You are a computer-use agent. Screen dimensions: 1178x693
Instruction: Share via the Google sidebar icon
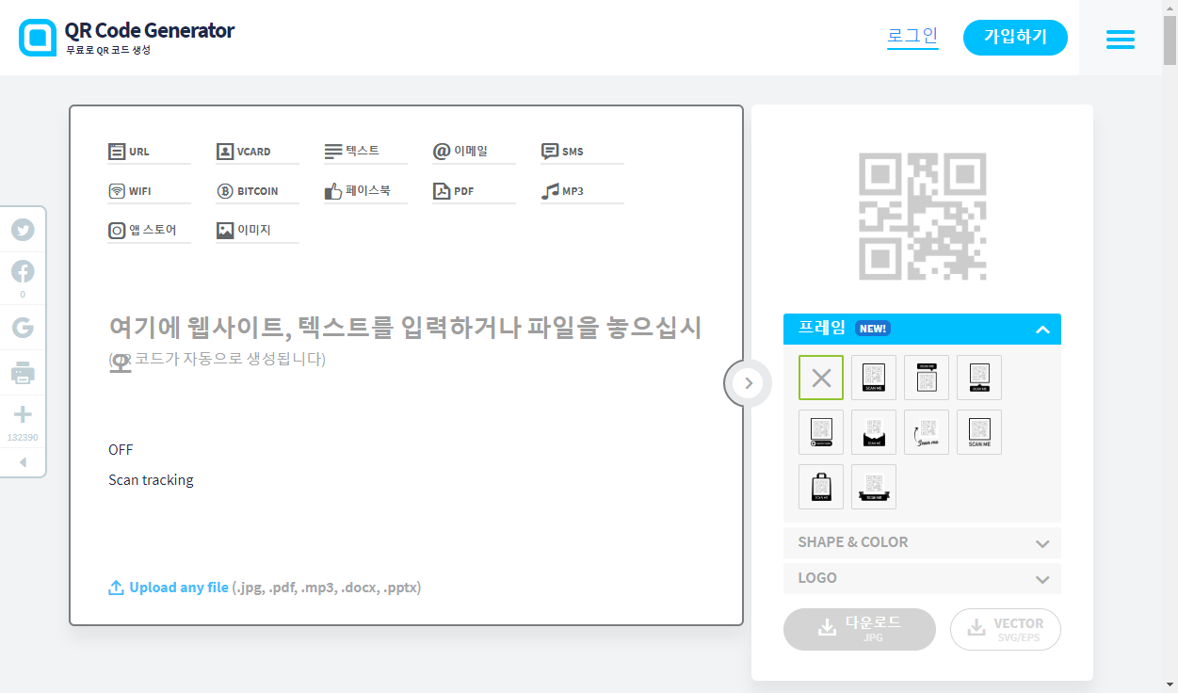23,327
